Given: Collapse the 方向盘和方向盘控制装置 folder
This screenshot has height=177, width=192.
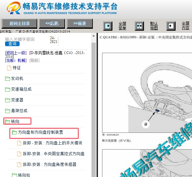Looking at the screenshot, I should point(40,132).
